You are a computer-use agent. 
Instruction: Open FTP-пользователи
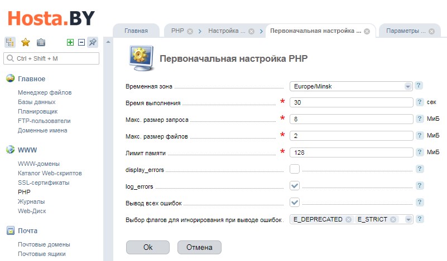[x=44, y=121]
